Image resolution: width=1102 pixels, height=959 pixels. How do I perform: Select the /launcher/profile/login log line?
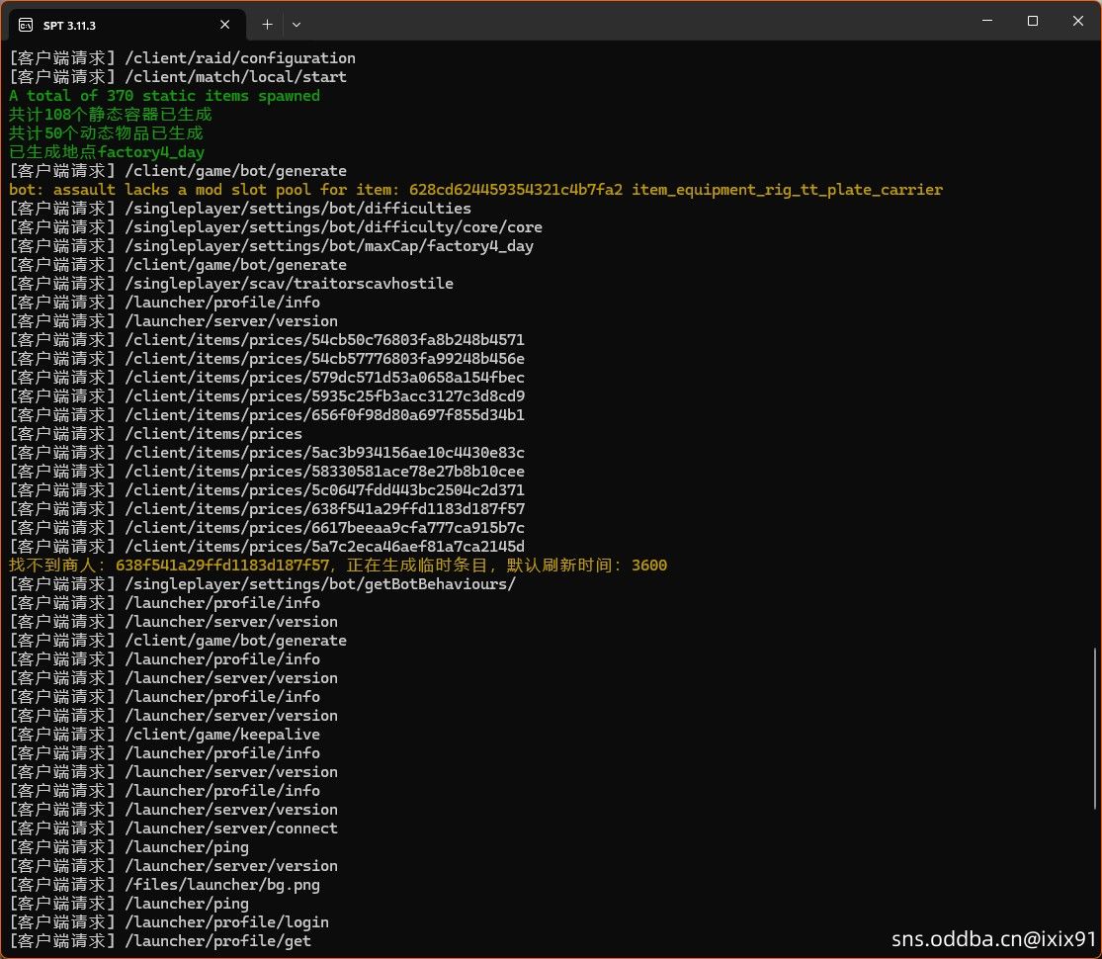169,922
